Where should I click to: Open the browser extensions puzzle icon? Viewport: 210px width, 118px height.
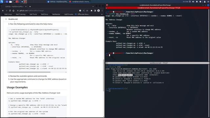click(92, 10)
